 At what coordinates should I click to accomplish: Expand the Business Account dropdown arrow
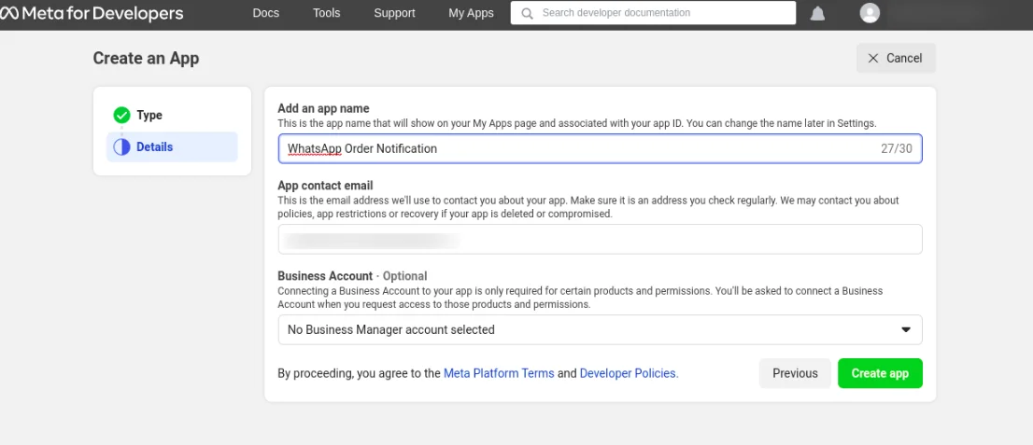pyautogui.click(x=905, y=329)
